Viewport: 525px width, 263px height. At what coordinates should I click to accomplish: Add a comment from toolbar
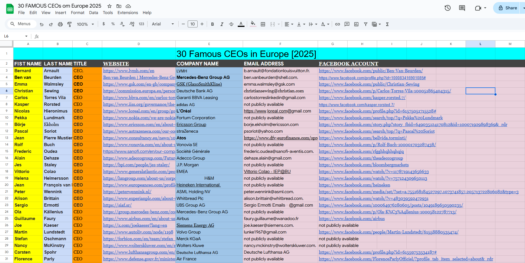click(x=347, y=24)
